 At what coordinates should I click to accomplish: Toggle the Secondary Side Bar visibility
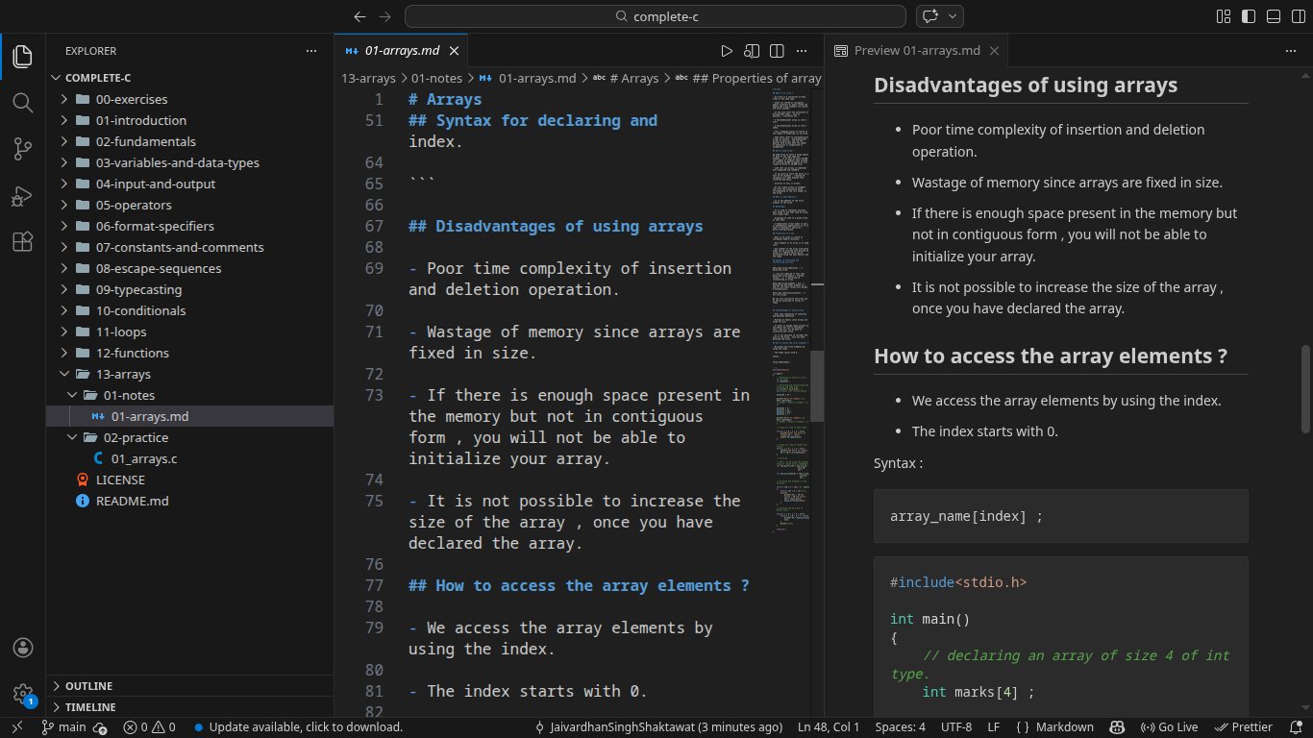point(1298,16)
